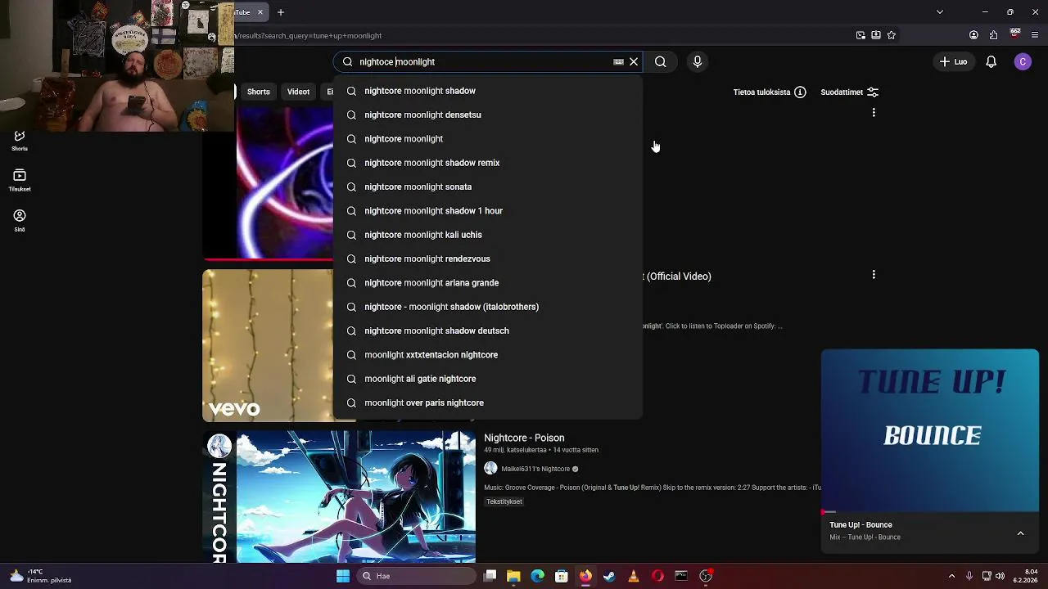Open the purple C account avatar
The width and height of the screenshot is (1048, 589).
pos(1023,61)
